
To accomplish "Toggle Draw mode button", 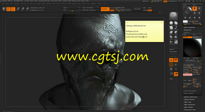I will click(x=13, y=9).
